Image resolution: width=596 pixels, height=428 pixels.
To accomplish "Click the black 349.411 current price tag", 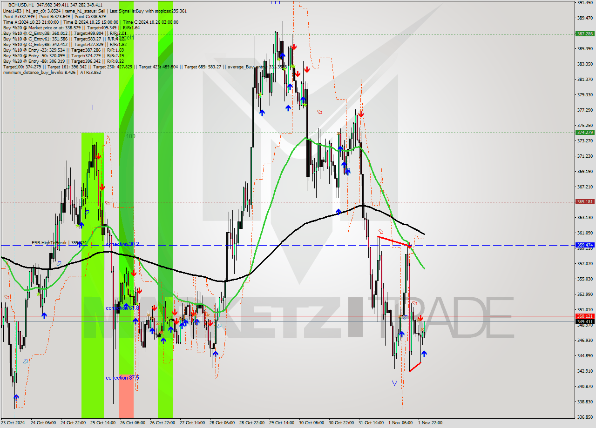I will [585, 322].
